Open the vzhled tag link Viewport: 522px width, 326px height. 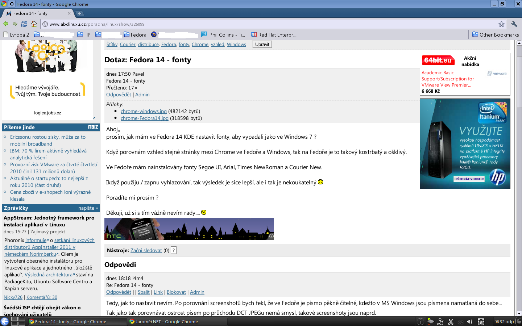217,45
